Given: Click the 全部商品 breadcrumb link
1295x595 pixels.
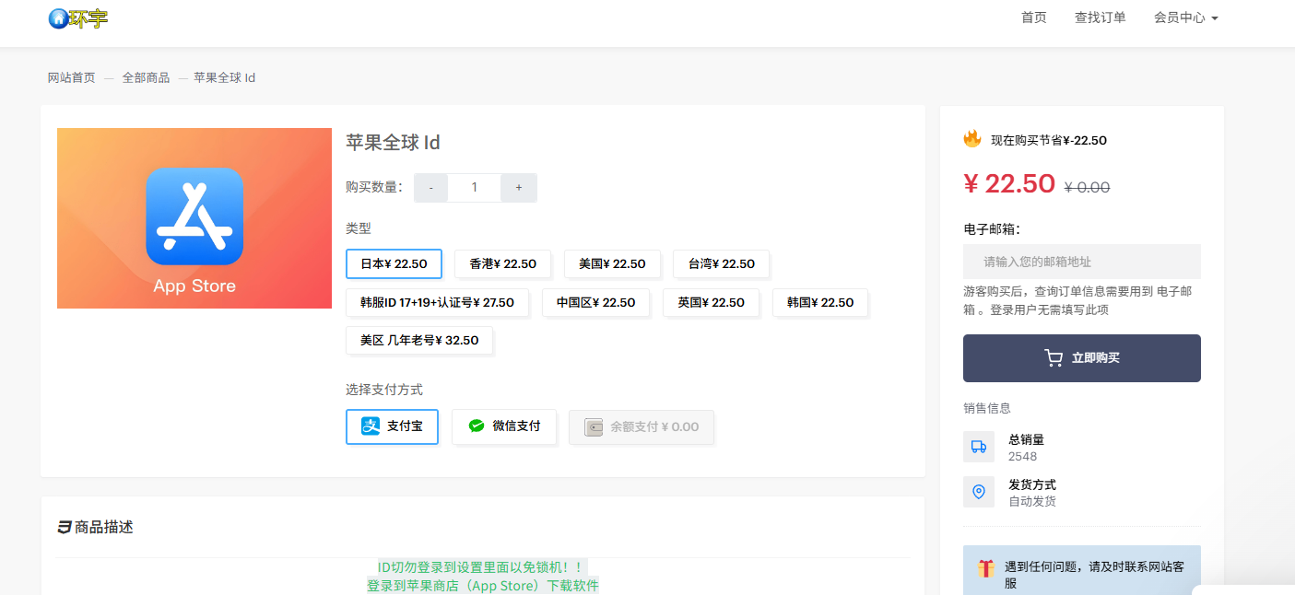Looking at the screenshot, I should click(x=146, y=77).
